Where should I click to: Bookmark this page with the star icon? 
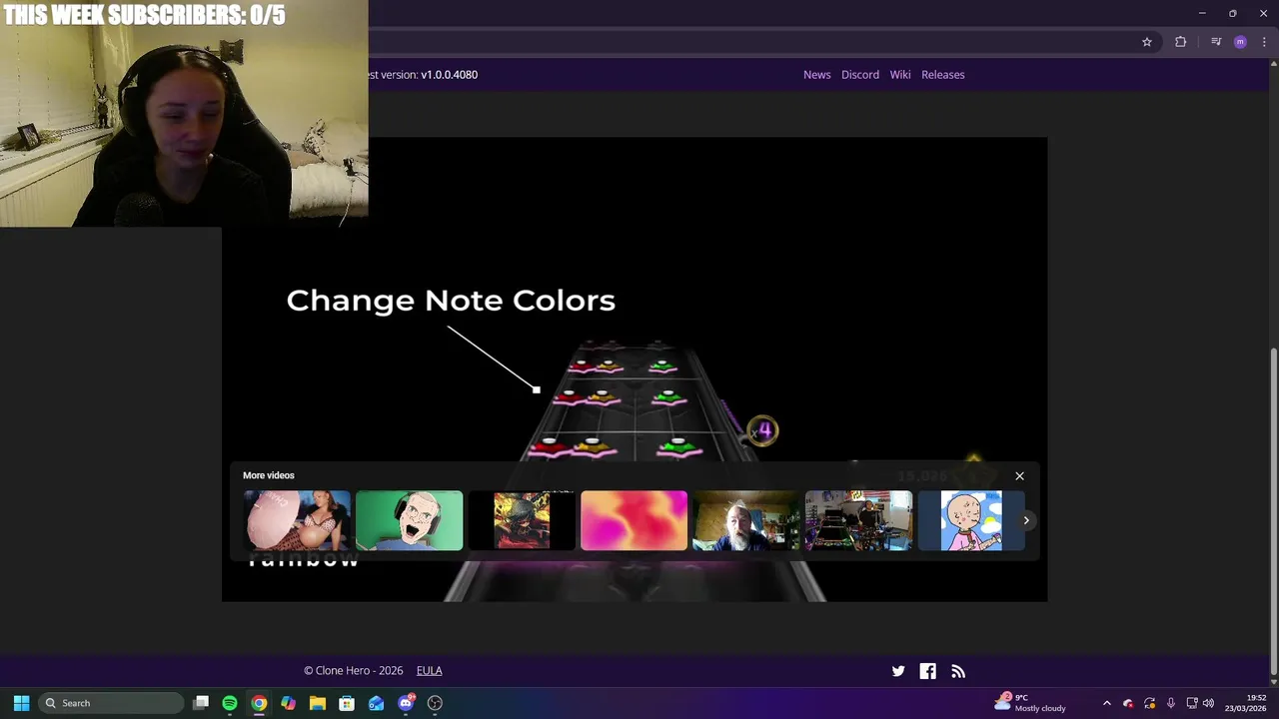[1147, 42]
